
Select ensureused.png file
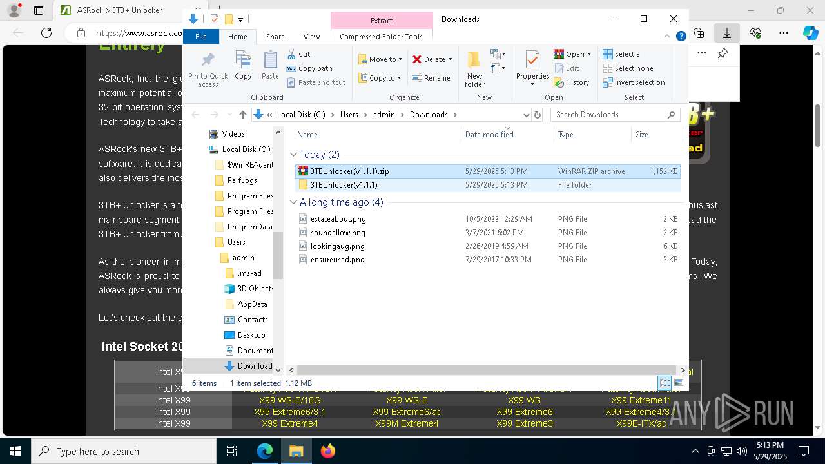pyautogui.click(x=487, y=260)
